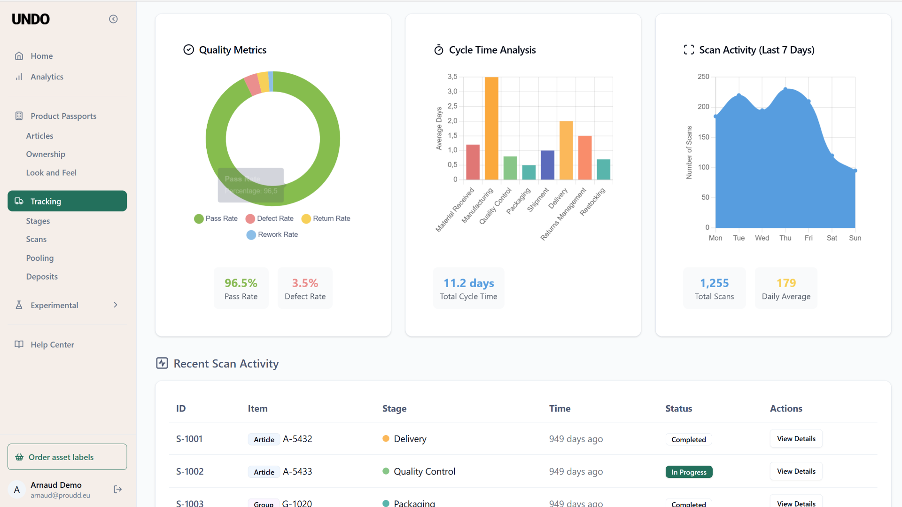Toggle Pass Rate legend swatch

tap(199, 218)
